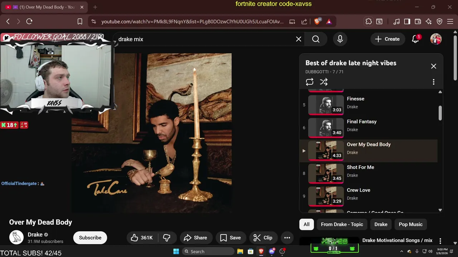
Task: Click the playlist scrollbar up arrow
Action: (440, 92)
